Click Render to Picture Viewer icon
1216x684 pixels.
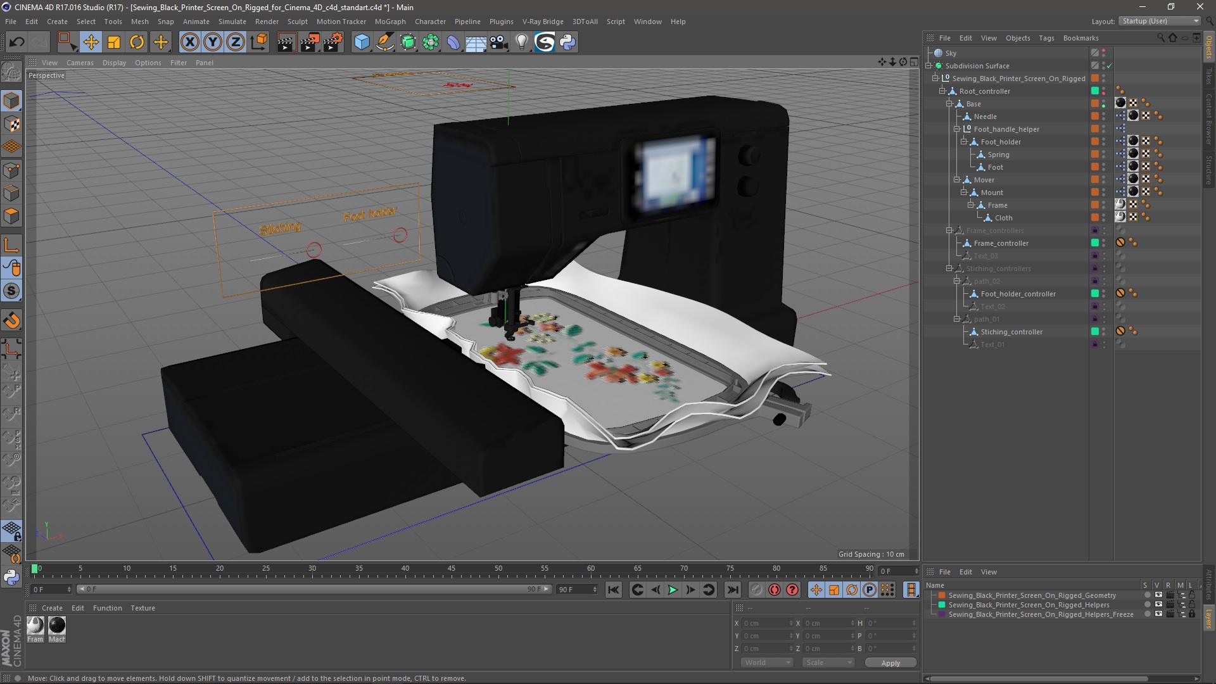[309, 42]
